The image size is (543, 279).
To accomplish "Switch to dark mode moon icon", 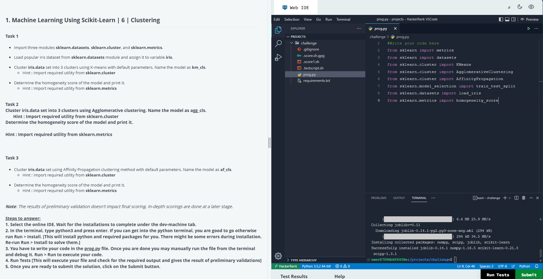I will [520, 7].
